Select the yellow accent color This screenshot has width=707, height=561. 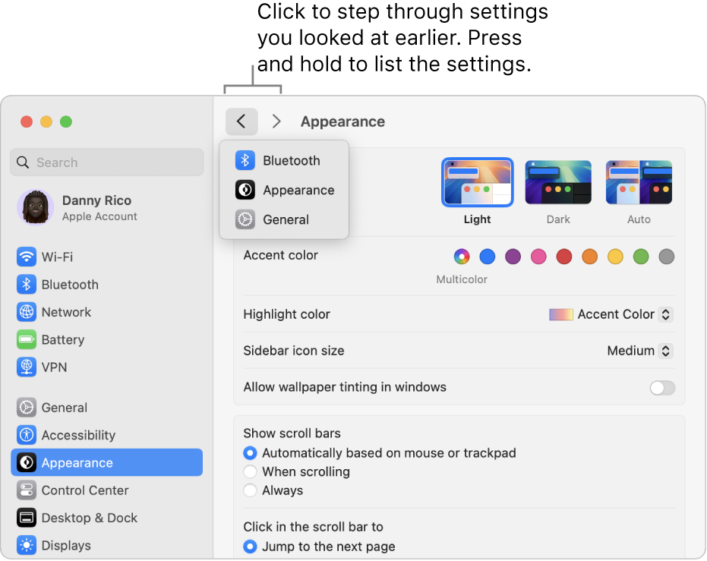(x=615, y=257)
